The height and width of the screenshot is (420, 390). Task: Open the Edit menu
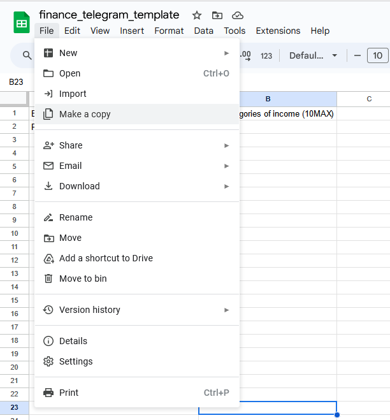[72, 31]
